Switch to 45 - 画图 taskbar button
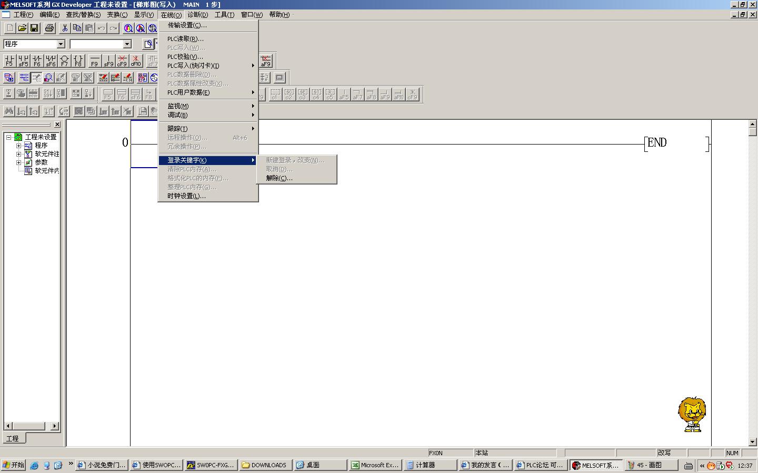758x473 pixels. coord(651,465)
